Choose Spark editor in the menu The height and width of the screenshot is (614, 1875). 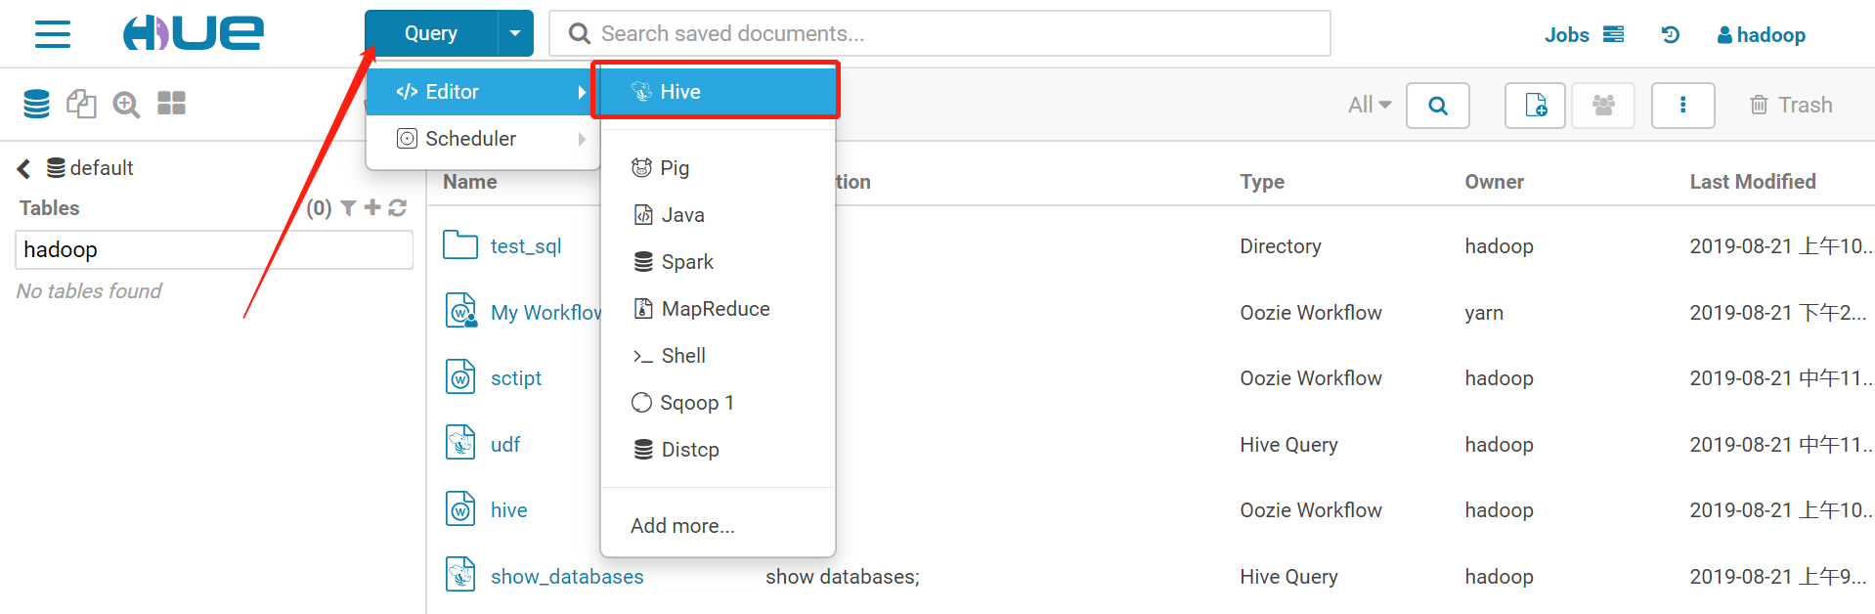coord(687,262)
